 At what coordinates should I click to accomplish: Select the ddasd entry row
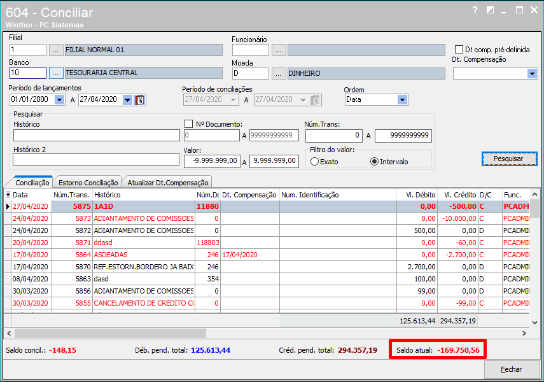point(267,243)
